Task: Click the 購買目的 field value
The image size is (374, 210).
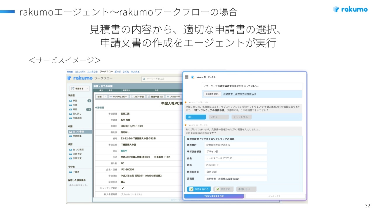Action: 236,145
